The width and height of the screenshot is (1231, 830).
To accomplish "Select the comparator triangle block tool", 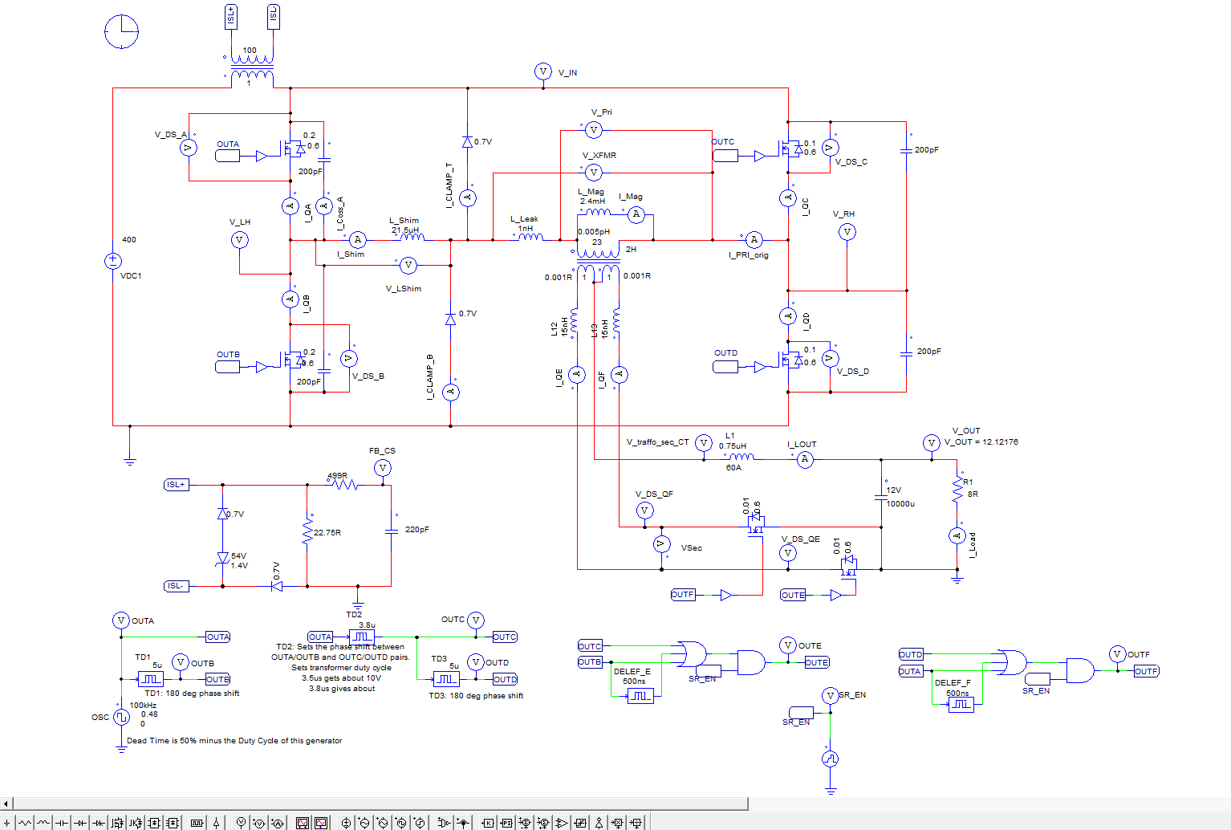I will [562, 822].
